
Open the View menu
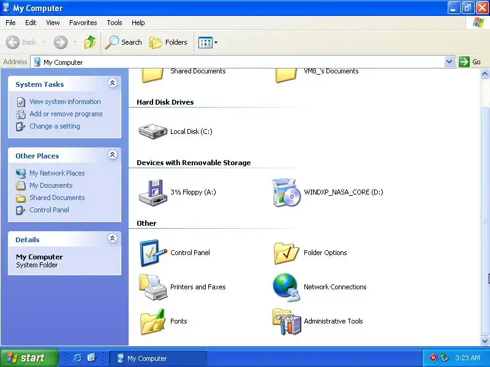[x=53, y=23]
